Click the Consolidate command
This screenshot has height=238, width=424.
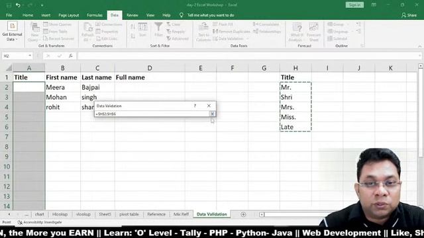pyautogui.click(x=266, y=24)
